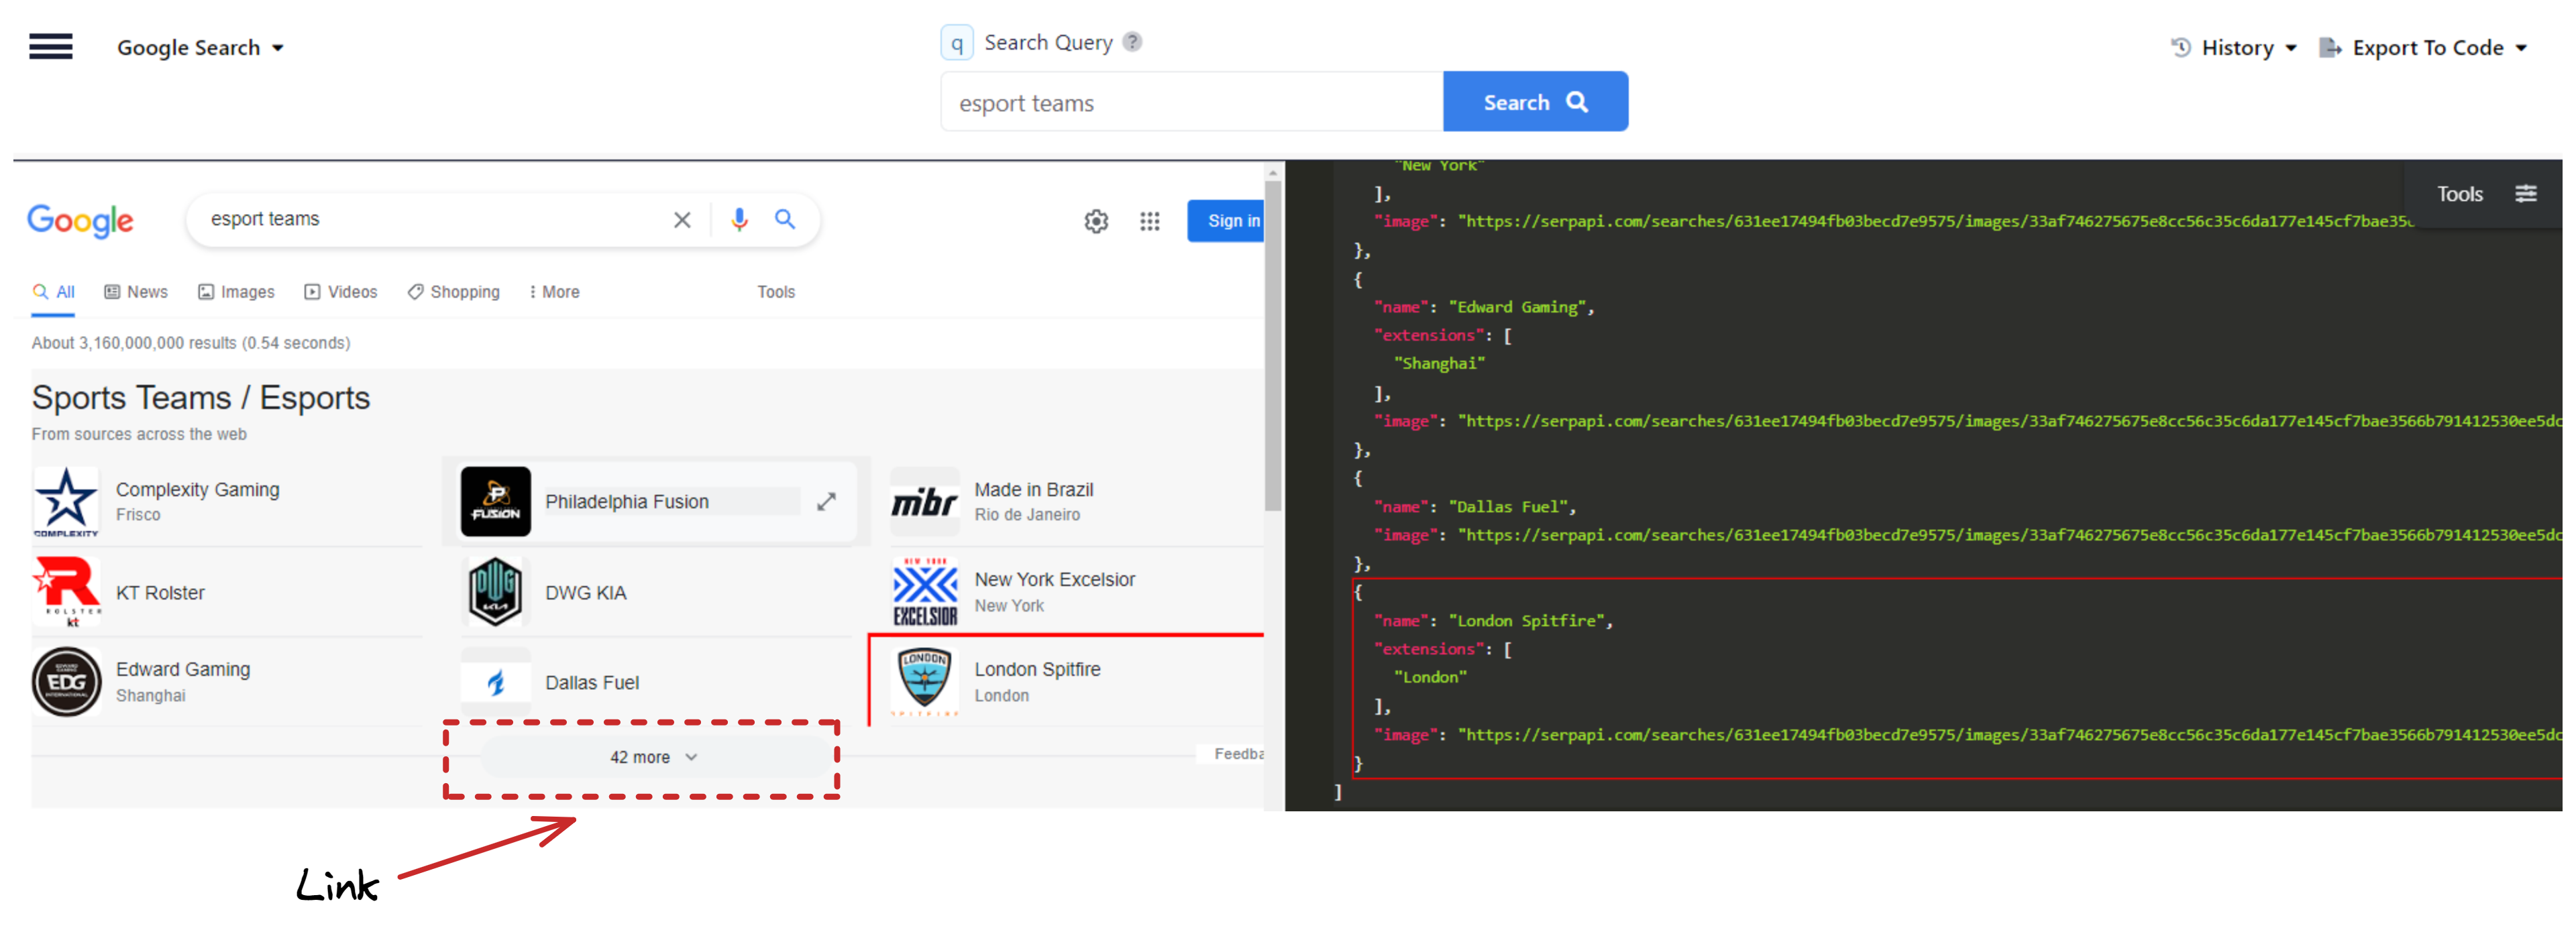Activate voice search microphone icon

pyautogui.click(x=739, y=219)
